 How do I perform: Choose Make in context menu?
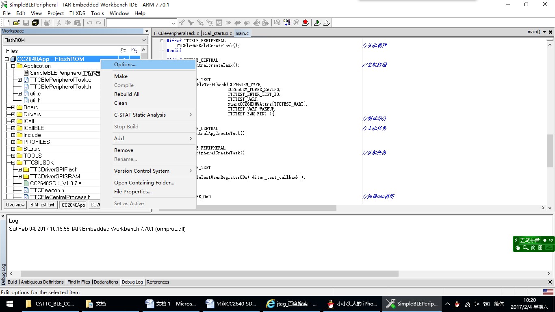tap(148, 76)
